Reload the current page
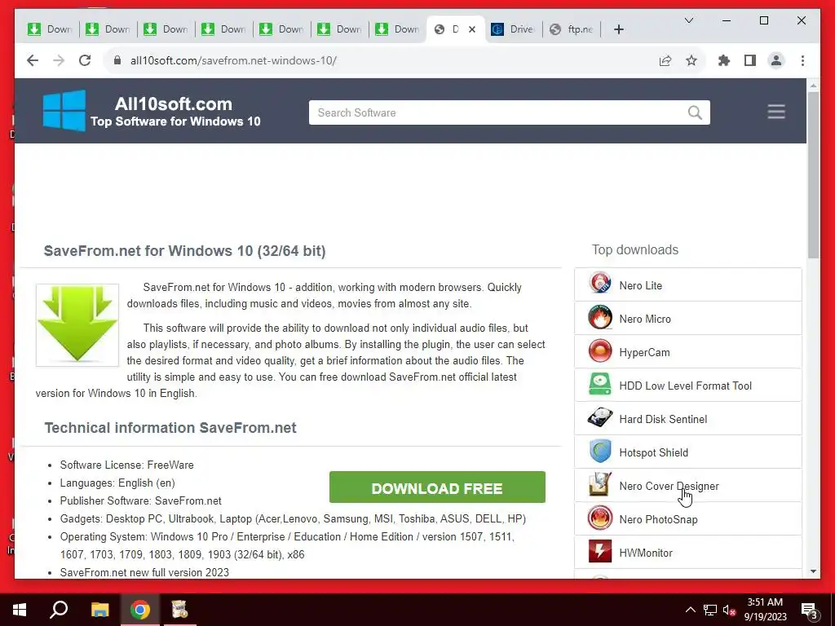Viewport: 835px width, 626px height. pyautogui.click(x=85, y=60)
